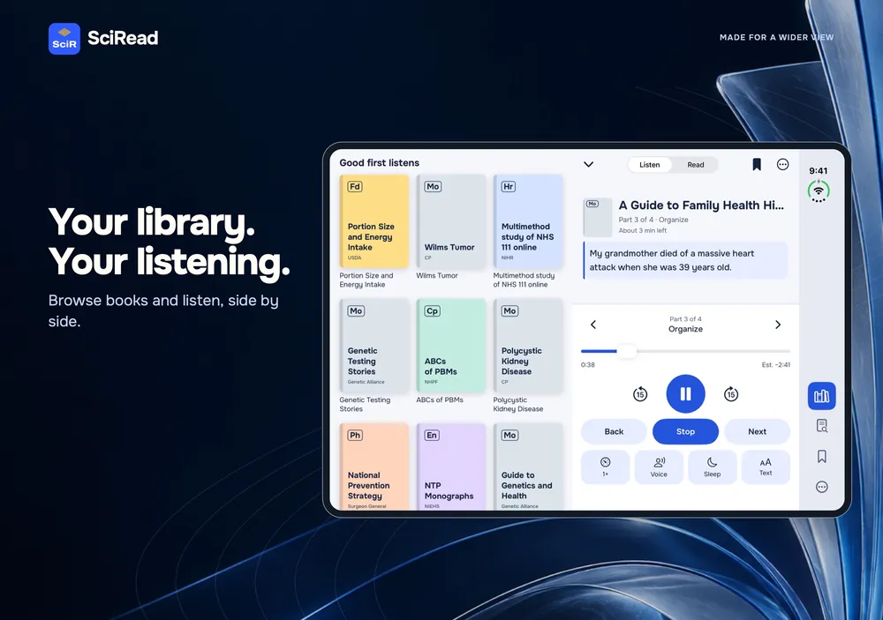The image size is (883, 620).
Task: Bookmark this title via top bookmark icon
Action: [757, 164]
